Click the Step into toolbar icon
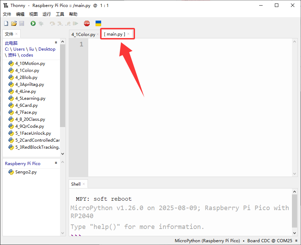301x245 pixels. (60, 23)
